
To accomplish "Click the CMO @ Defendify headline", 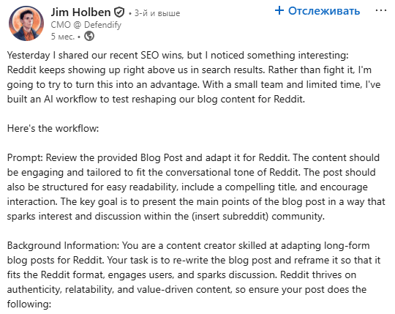I will point(86,25).
